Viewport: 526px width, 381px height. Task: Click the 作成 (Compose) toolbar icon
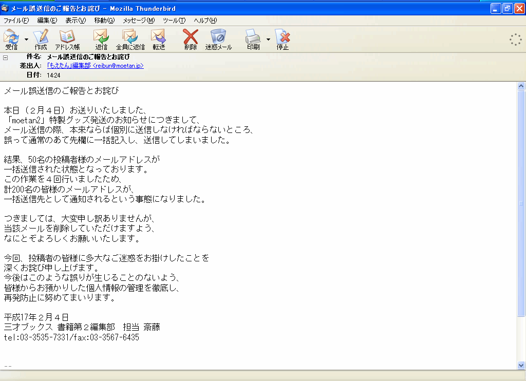pos(41,39)
